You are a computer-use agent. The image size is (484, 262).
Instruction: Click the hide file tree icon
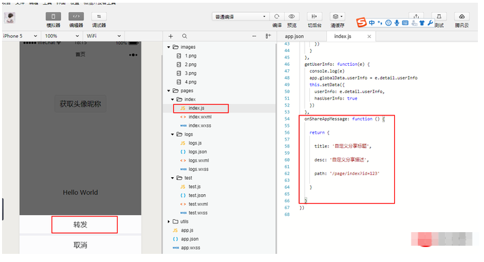268,37
